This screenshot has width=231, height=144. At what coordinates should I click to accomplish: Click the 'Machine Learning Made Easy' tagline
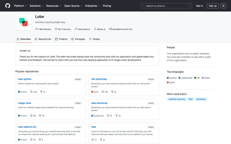click(x=50, y=22)
